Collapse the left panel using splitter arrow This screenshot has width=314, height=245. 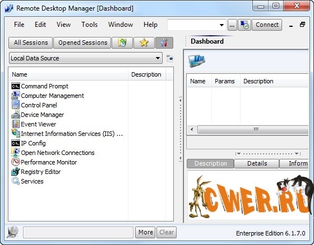tap(181, 100)
